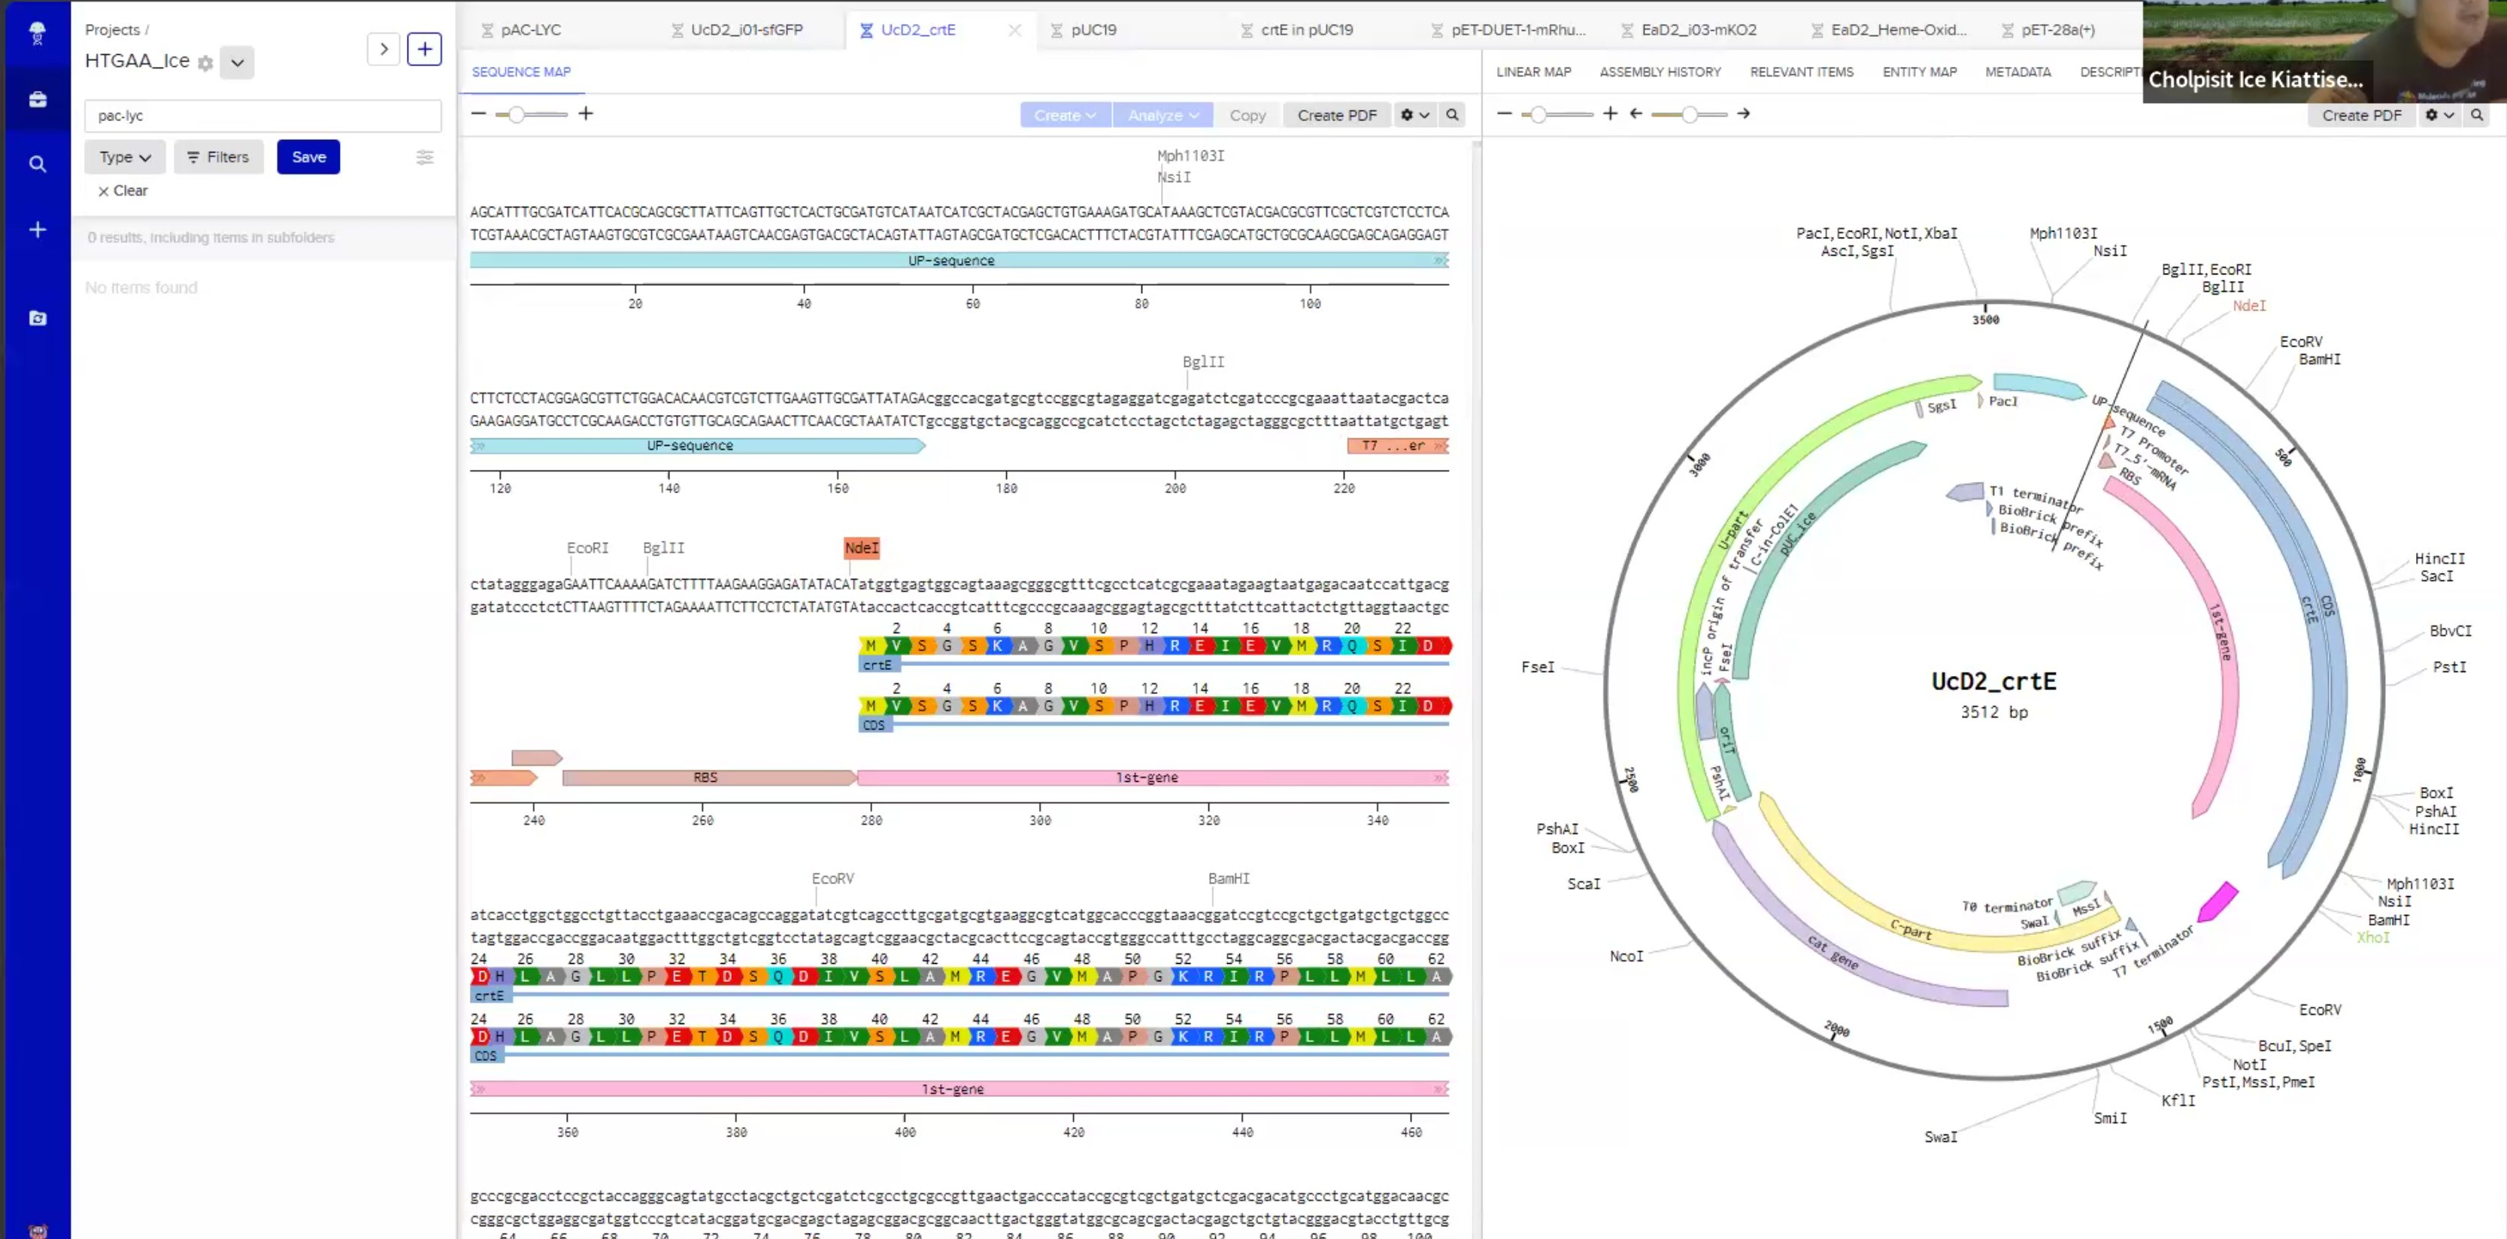
Task: Open the Type filter dropdown
Action: (125, 156)
